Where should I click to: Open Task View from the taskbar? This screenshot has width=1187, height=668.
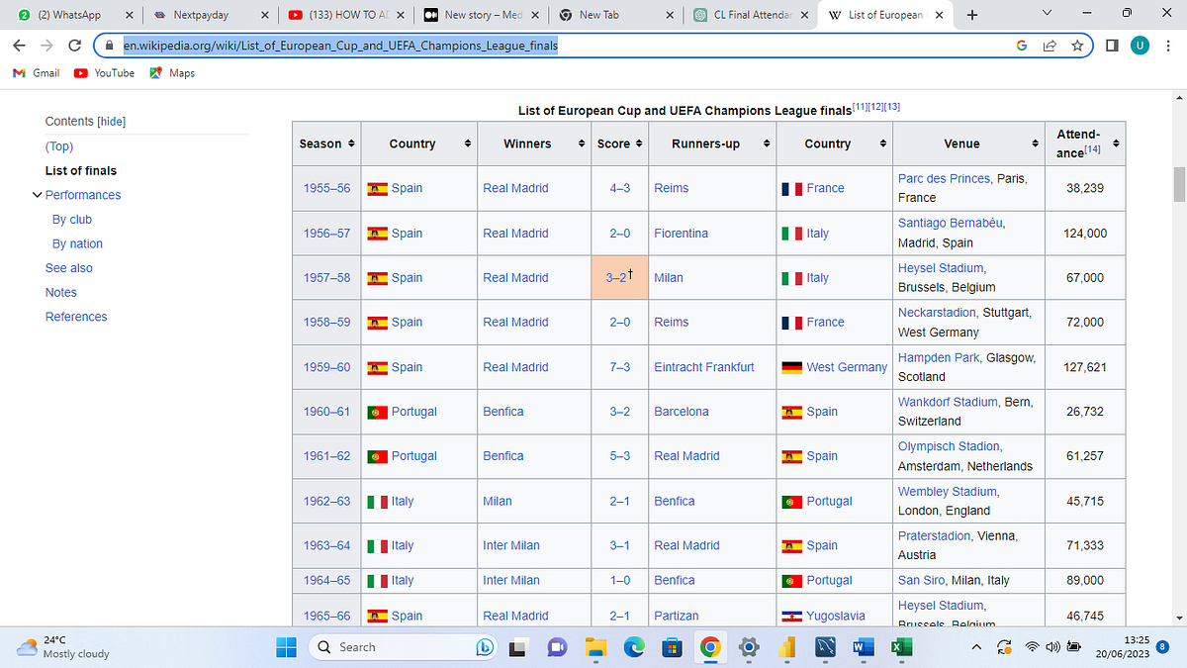click(x=517, y=647)
